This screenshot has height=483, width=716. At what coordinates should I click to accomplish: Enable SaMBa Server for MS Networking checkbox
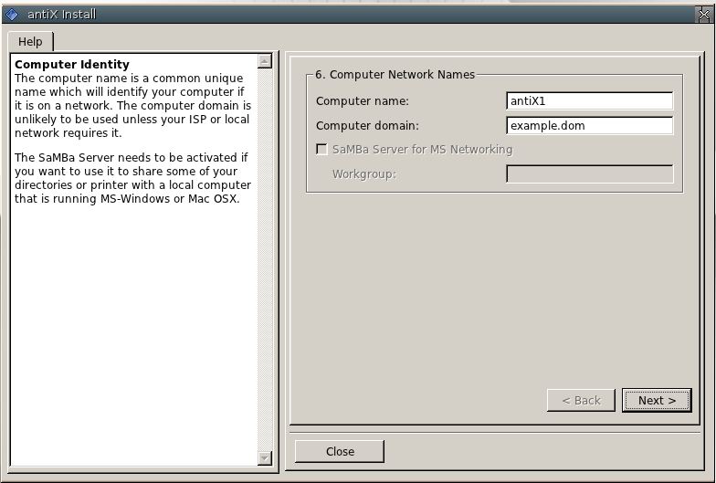tap(321, 150)
